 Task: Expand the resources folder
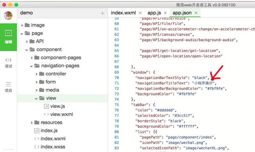pos(32,123)
